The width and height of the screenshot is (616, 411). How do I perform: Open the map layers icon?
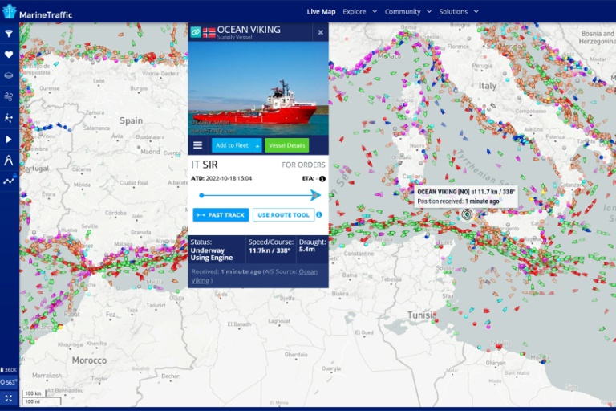[9, 75]
